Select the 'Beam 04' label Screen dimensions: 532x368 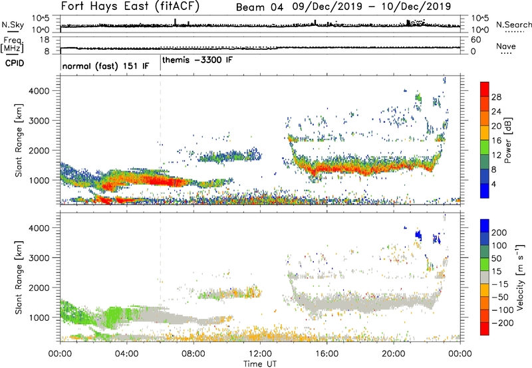tap(259, 7)
